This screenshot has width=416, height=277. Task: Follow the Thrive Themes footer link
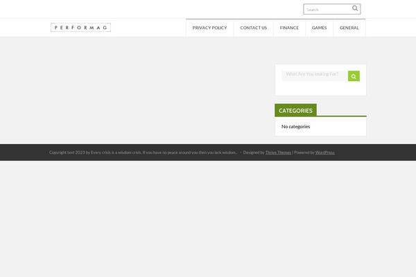278,152
